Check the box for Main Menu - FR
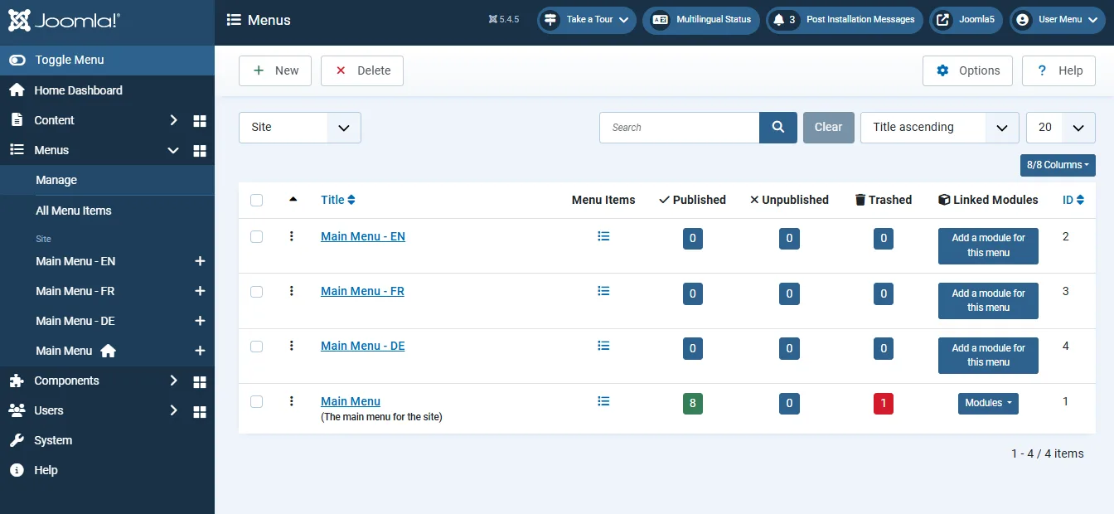The image size is (1114, 514). pyautogui.click(x=256, y=291)
